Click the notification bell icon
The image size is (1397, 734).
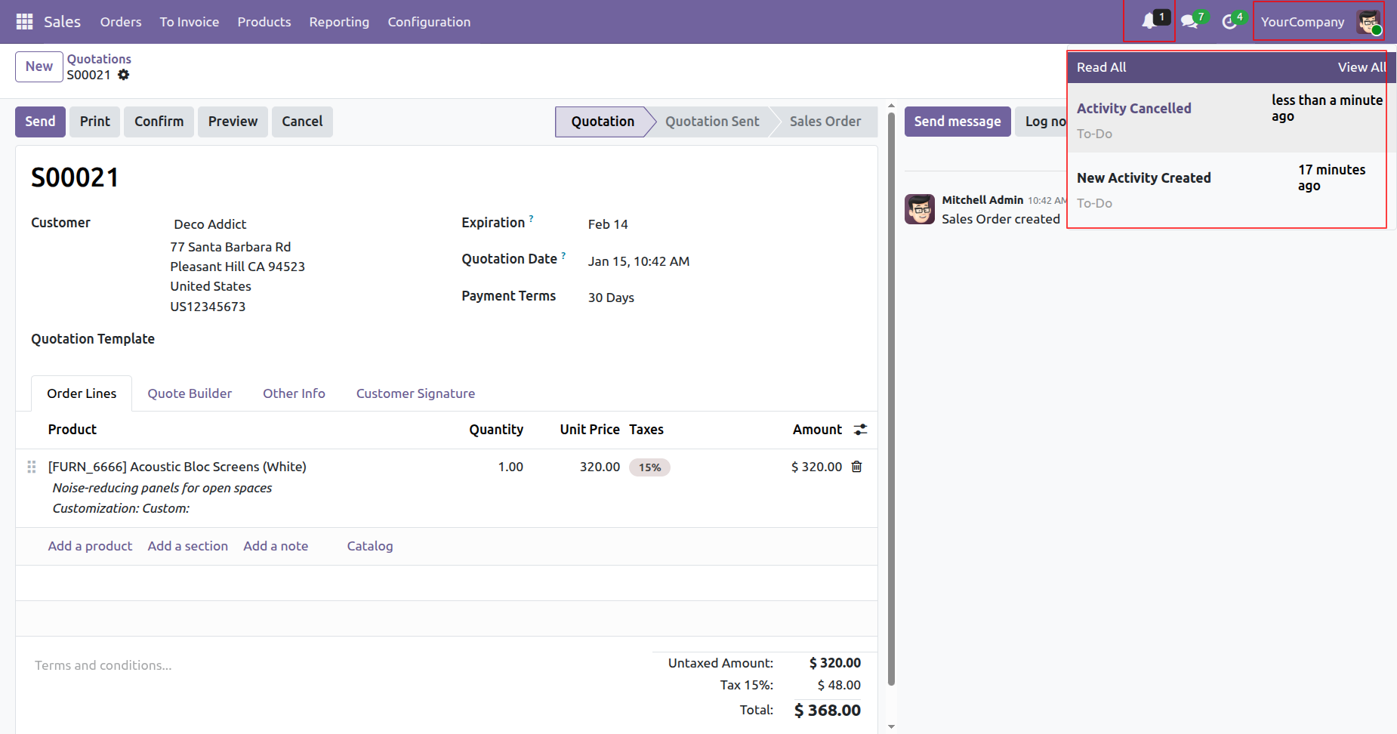point(1149,21)
